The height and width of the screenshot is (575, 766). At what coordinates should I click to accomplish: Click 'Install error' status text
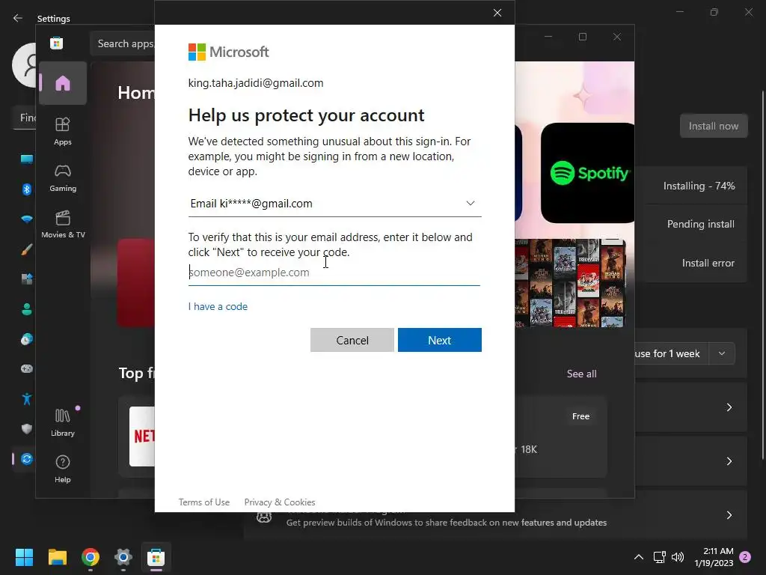click(708, 263)
